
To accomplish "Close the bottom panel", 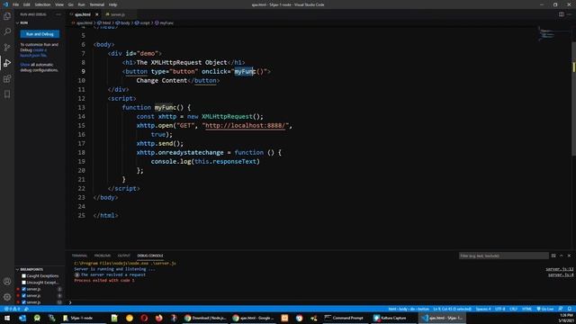I will pyautogui.click(x=569, y=256).
